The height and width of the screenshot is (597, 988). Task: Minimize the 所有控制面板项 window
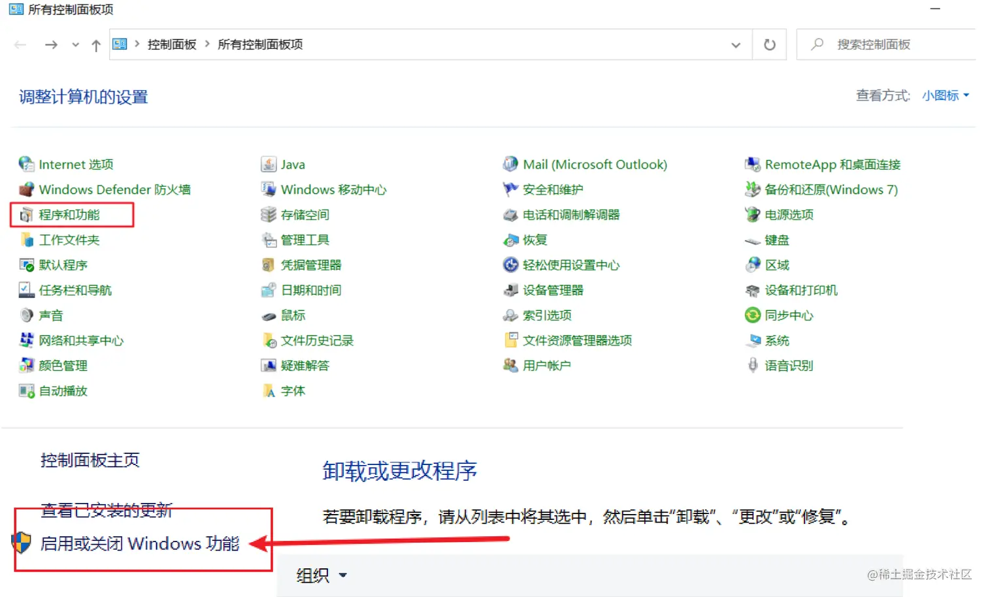click(x=935, y=9)
